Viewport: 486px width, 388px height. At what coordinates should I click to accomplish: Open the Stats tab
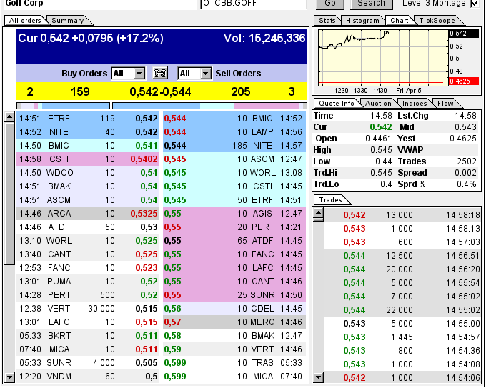tap(327, 21)
